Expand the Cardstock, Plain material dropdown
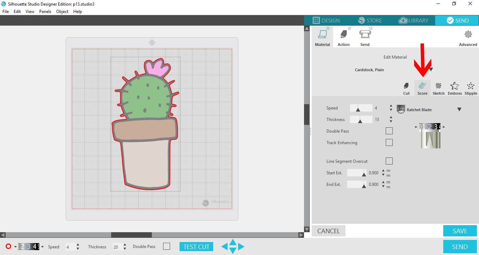The width and height of the screenshot is (479, 255). click(431, 69)
